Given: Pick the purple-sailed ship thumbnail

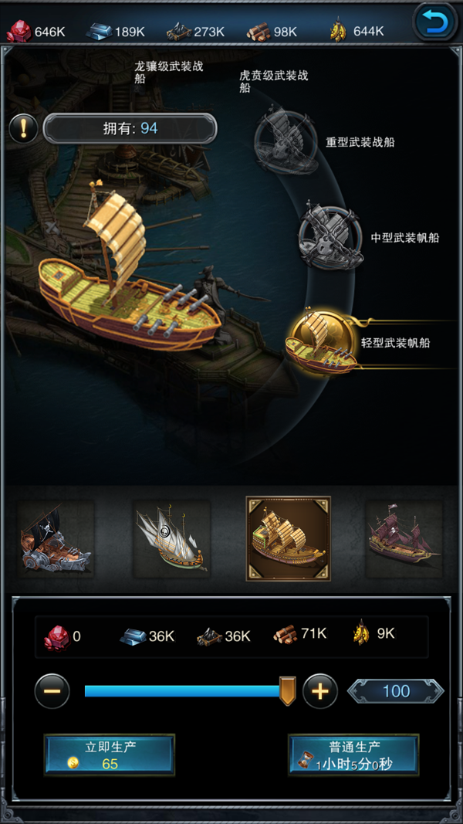Looking at the screenshot, I should (x=404, y=539).
